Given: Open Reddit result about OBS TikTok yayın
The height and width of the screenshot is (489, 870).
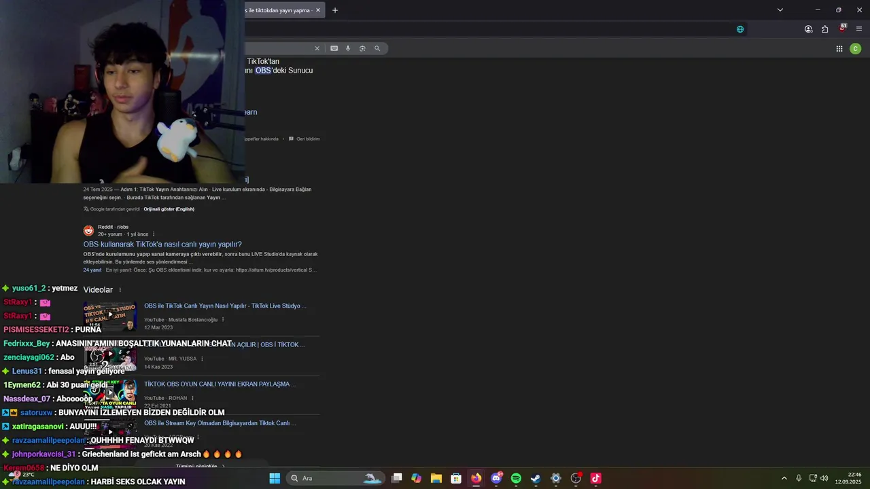Looking at the screenshot, I should point(162,244).
